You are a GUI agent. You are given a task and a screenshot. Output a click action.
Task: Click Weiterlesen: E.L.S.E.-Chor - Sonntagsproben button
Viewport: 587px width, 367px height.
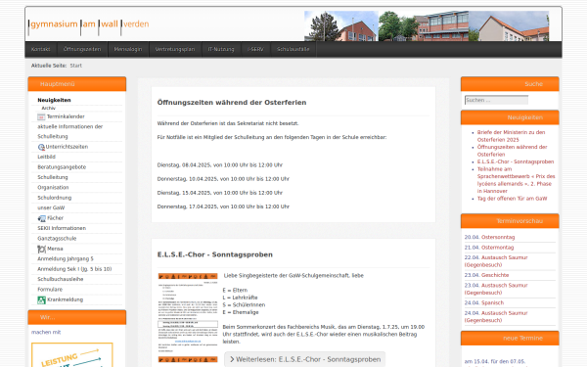[x=304, y=359]
